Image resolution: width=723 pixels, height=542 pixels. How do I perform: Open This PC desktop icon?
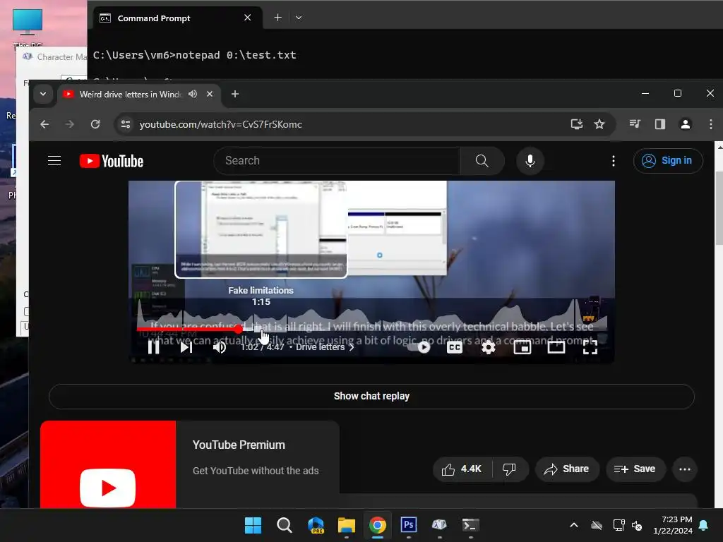(28, 28)
